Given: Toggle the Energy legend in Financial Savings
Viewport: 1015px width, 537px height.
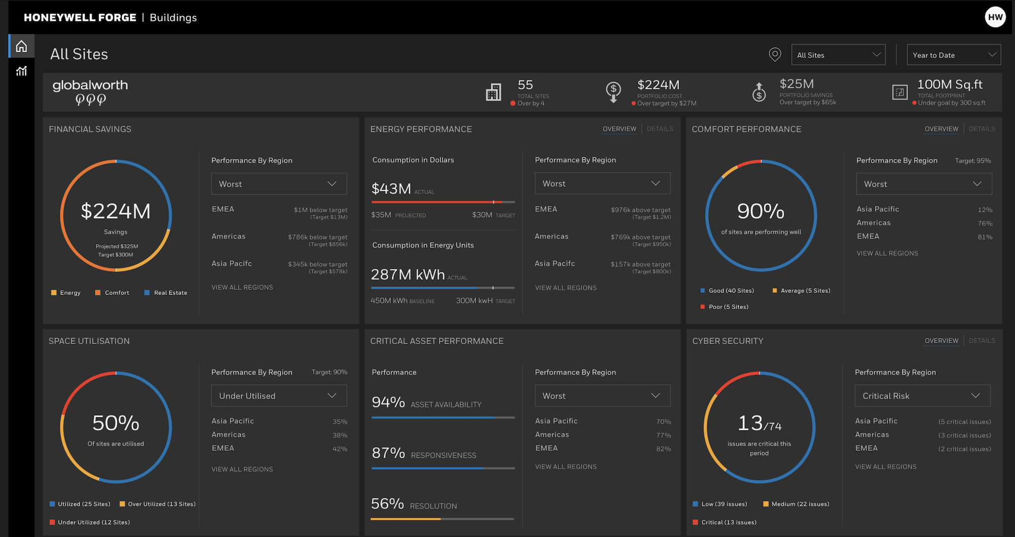Looking at the screenshot, I should pyautogui.click(x=65, y=292).
